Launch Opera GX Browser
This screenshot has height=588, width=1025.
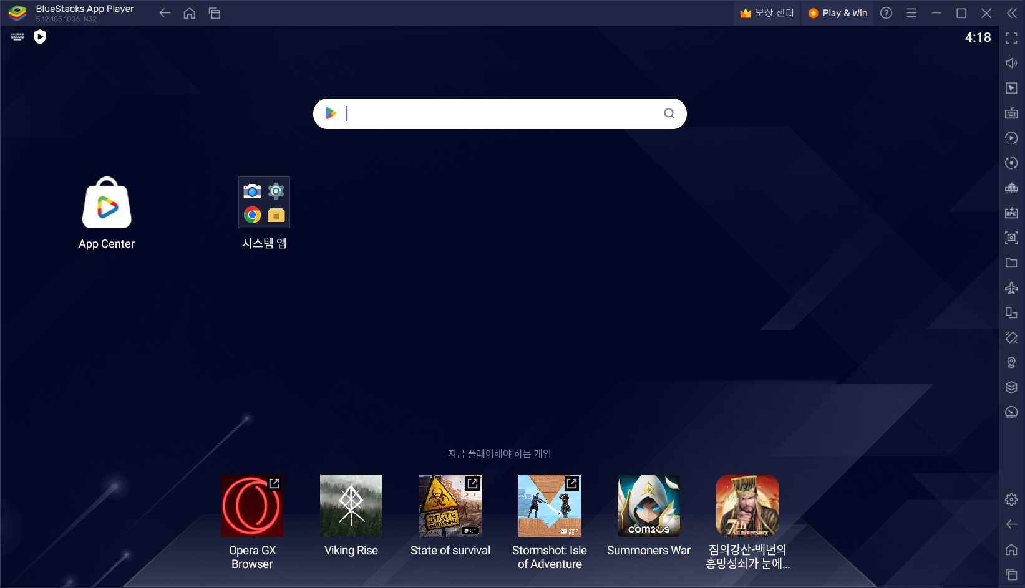pos(252,506)
